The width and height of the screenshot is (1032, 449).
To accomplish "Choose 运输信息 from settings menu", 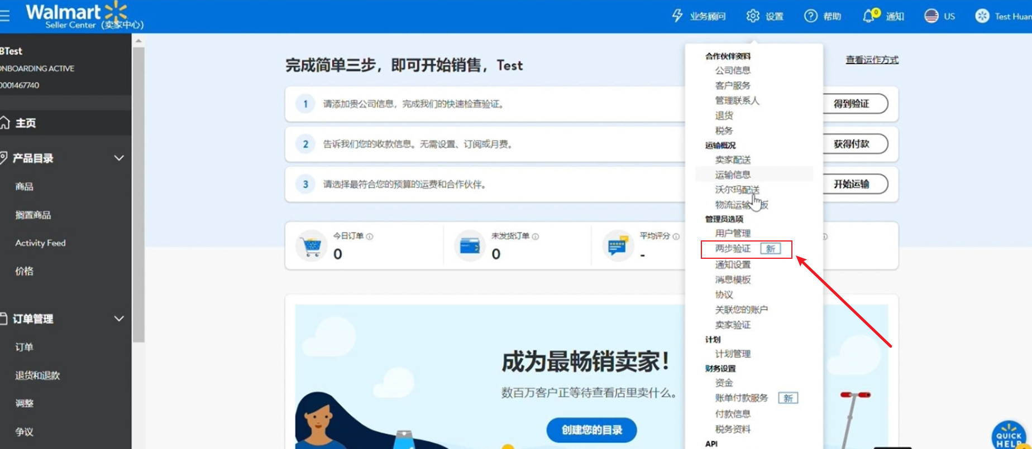I will click(x=733, y=175).
